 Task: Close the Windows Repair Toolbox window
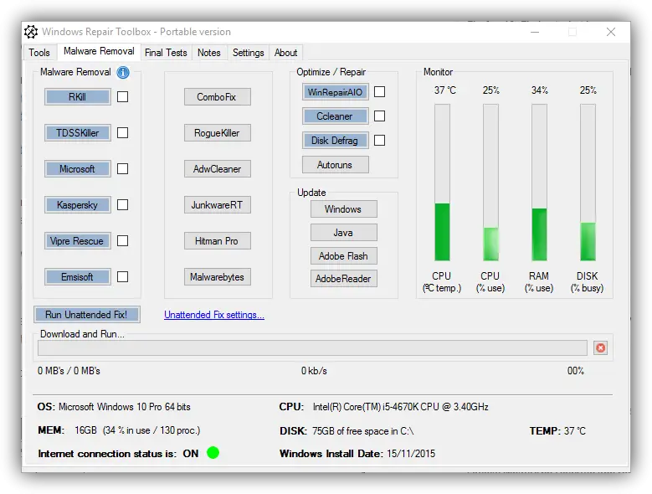[x=611, y=32]
